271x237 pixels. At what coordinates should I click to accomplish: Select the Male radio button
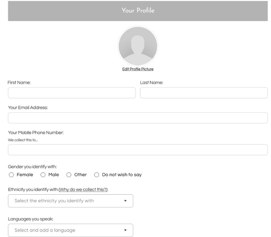tap(43, 175)
